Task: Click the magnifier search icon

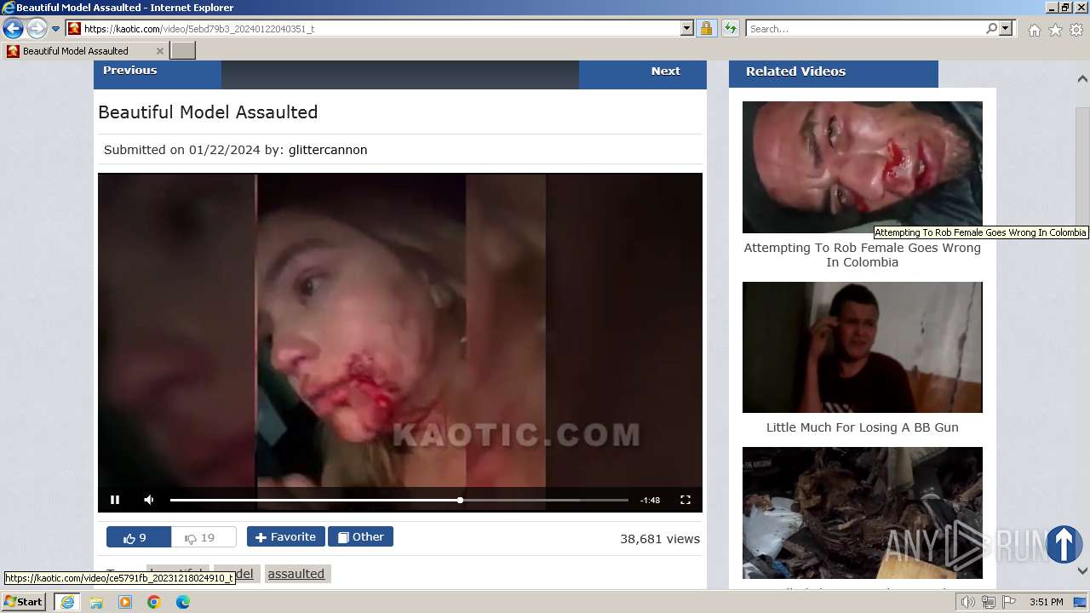Action: 991,28
